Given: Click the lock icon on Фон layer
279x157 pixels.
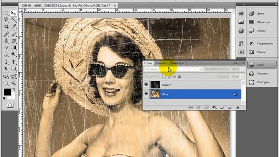Looking at the screenshot, I should (x=235, y=94).
